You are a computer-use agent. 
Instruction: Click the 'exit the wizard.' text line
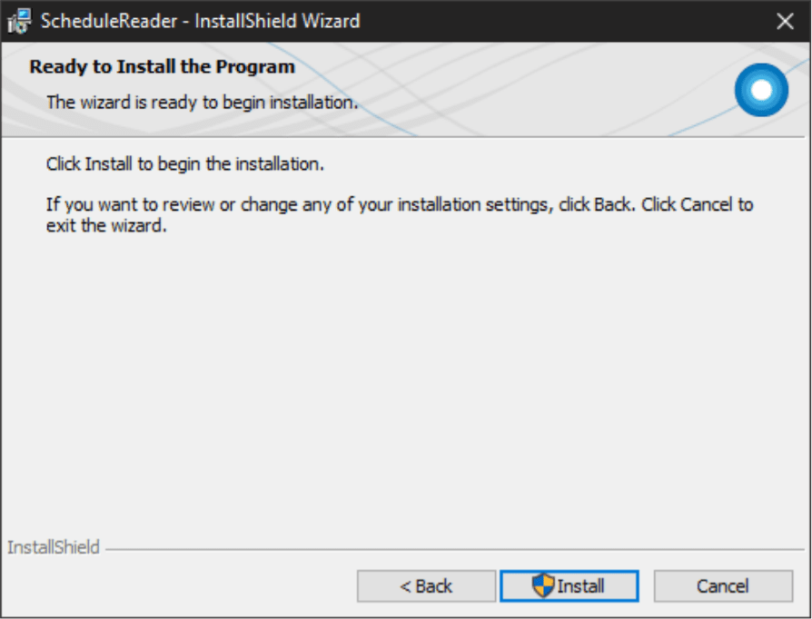[106, 226]
